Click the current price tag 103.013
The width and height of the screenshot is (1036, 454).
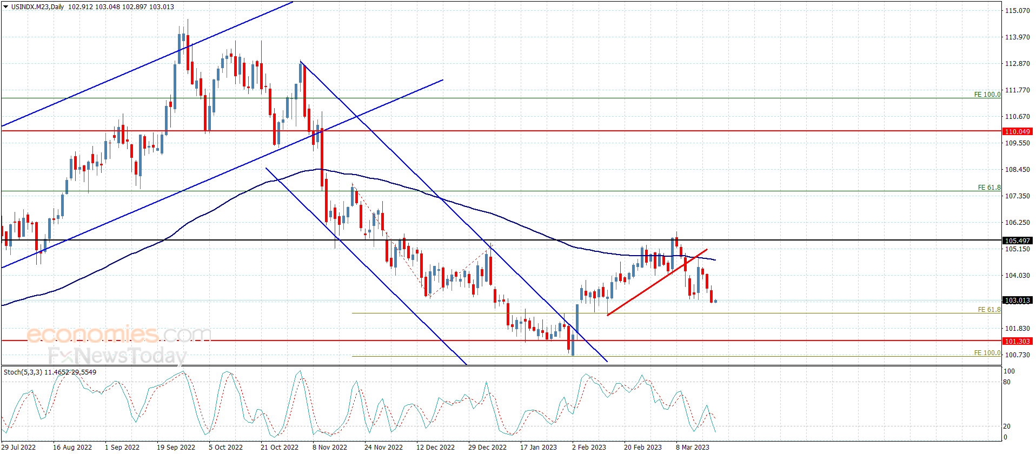(x=1017, y=300)
